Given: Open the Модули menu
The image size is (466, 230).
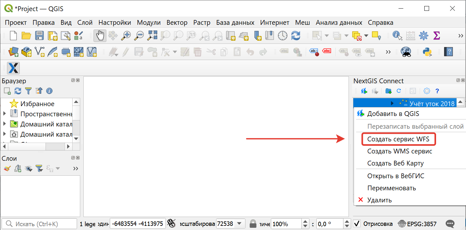Looking at the screenshot, I should pyautogui.click(x=149, y=23).
